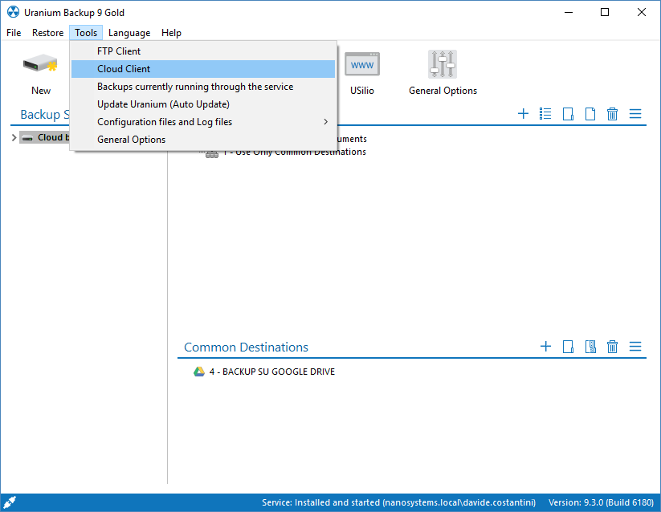Click the edit document icon in the upper icon row
Viewport: 661px width, 512px height.
click(x=568, y=114)
